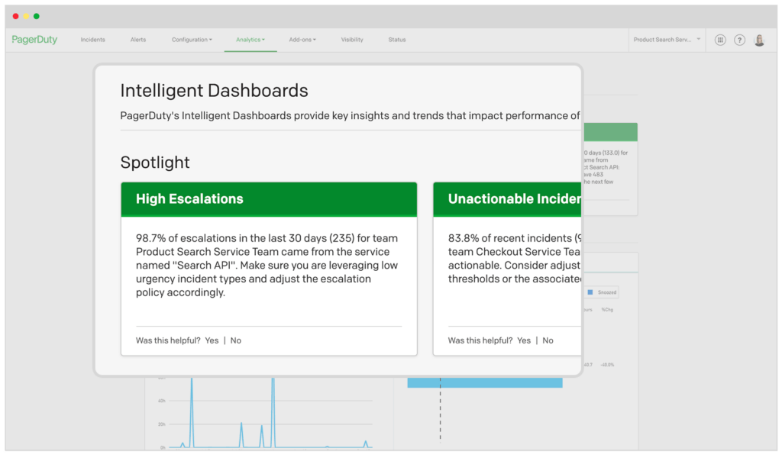The height and width of the screenshot is (461, 782).
Task: Select the Unactionable Incidents card header
Action: (x=507, y=199)
